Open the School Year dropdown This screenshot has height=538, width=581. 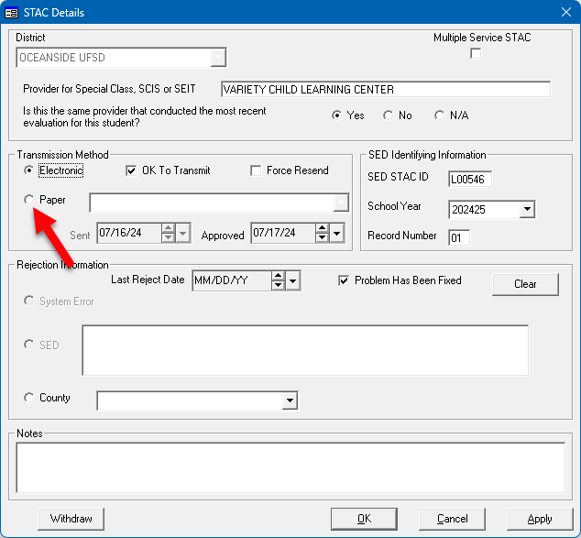point(526,210)
